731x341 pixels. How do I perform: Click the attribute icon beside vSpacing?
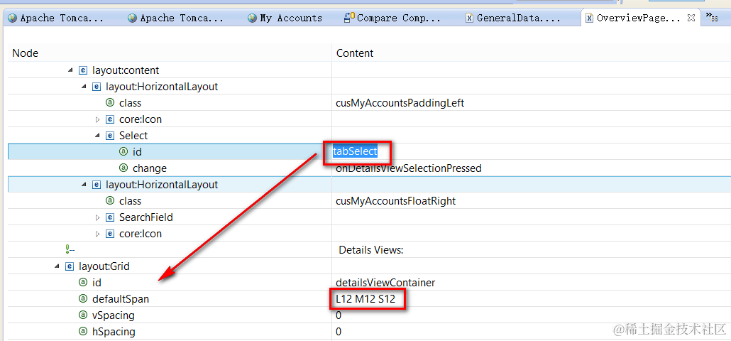[83, 315]
